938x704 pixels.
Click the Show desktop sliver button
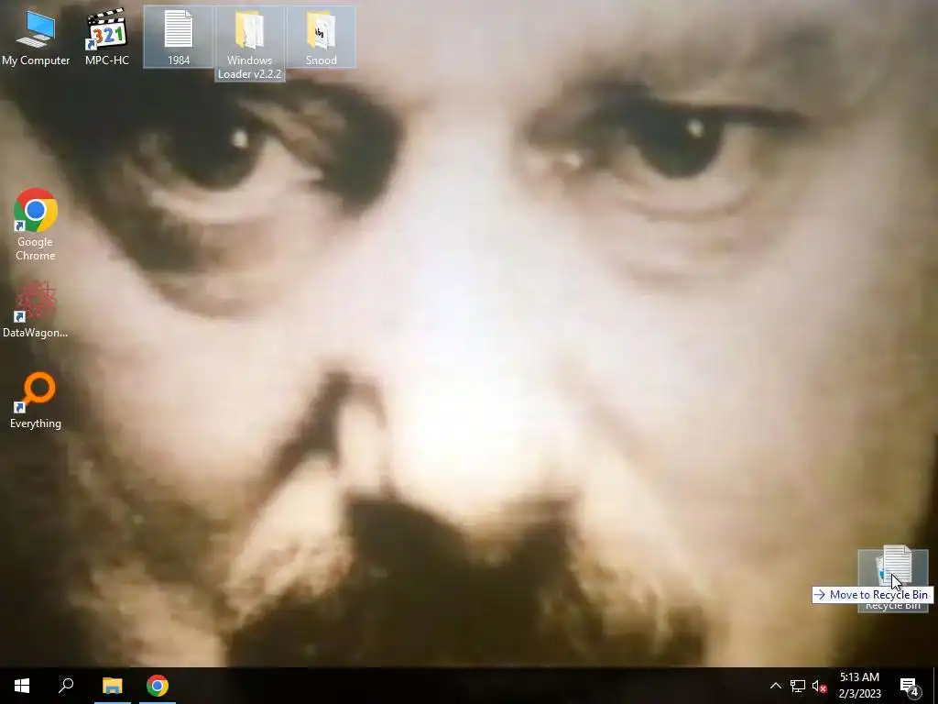pos(935,686)
